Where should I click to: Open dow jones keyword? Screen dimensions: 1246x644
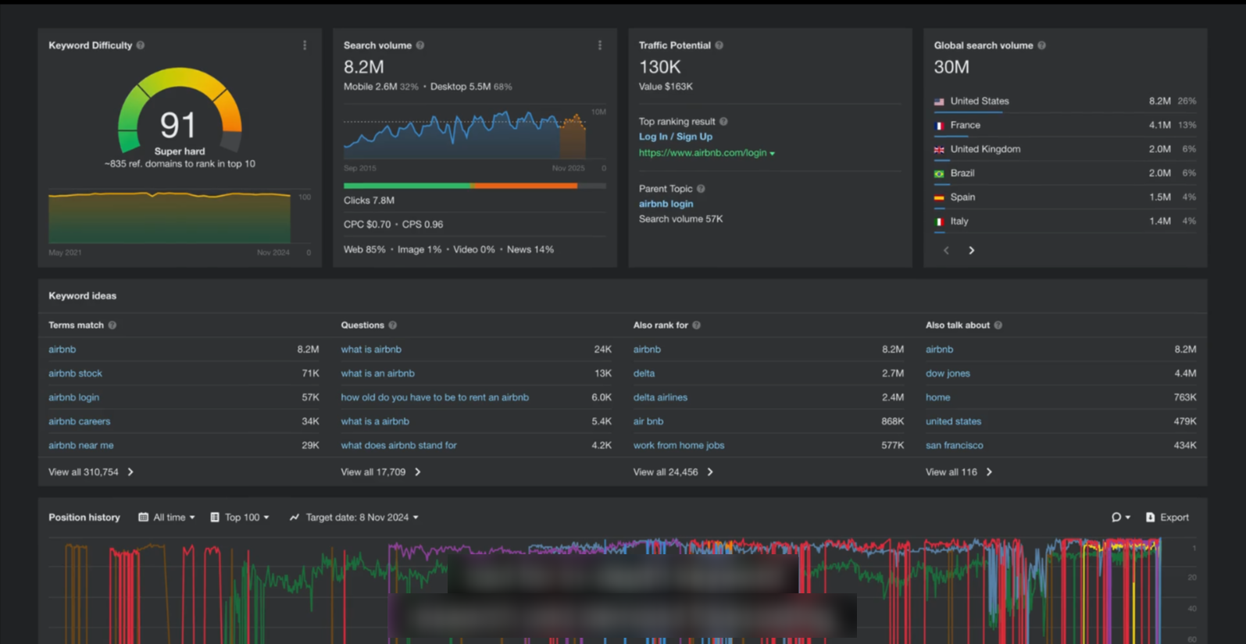tap(948, 374)
